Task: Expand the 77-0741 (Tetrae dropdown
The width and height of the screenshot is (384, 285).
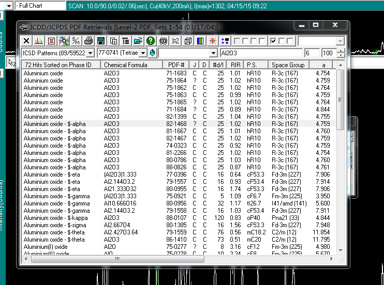Action: click(x=143, y=53)
